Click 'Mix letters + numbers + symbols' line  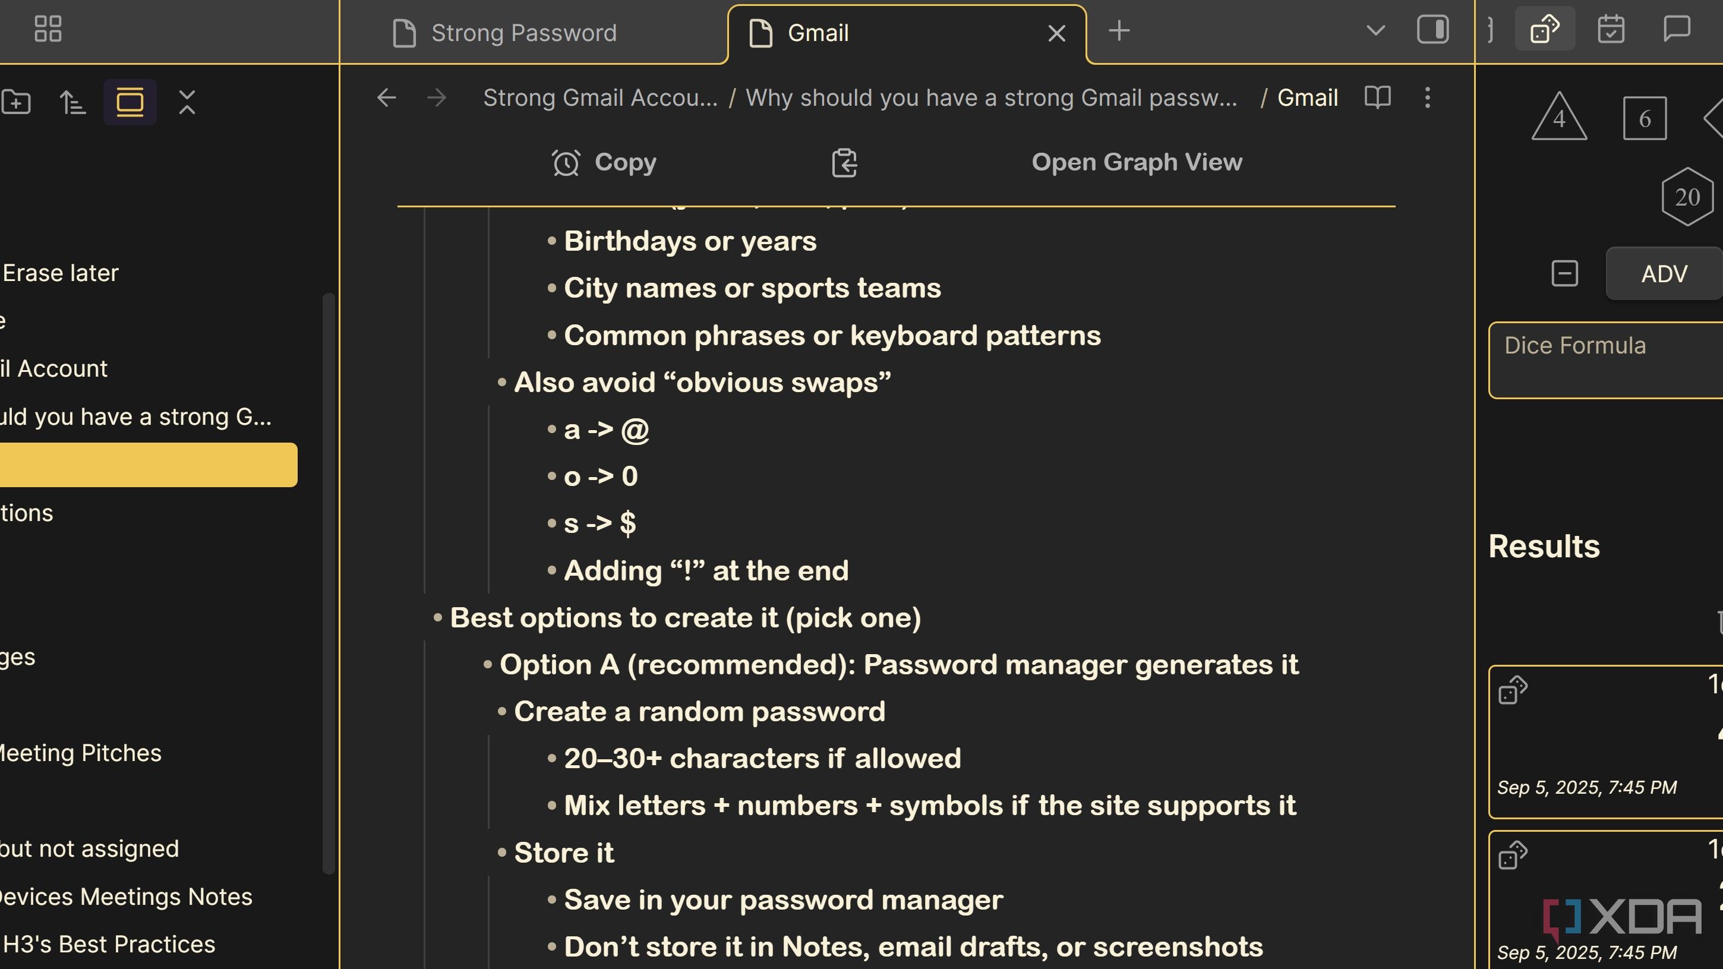[930, 806]
